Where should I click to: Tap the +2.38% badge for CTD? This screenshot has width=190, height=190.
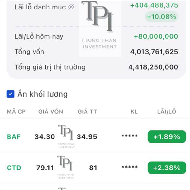pos(167,168)
